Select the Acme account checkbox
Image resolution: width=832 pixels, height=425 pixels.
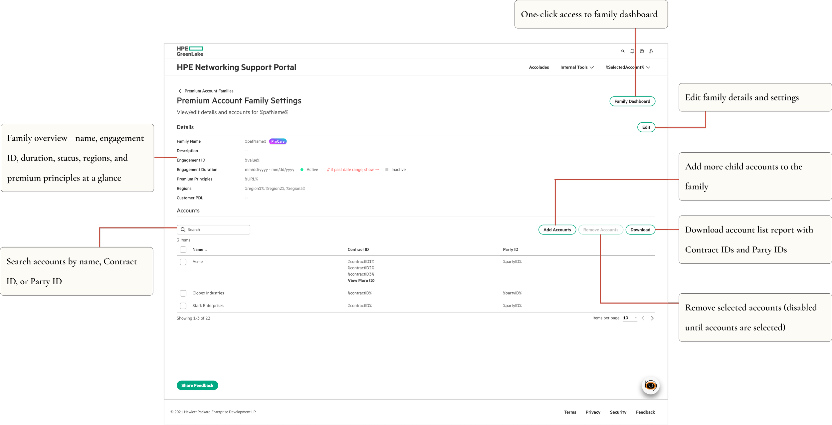tap(183, 262)
